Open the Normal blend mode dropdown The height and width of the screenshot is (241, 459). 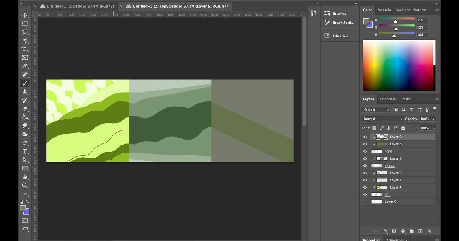382,119
